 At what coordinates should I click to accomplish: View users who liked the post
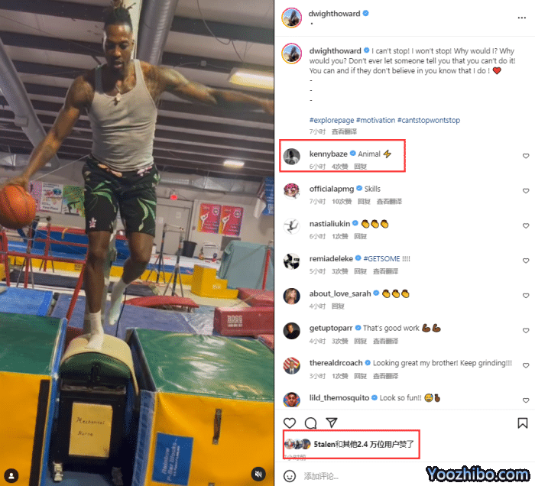coord(363,444)
